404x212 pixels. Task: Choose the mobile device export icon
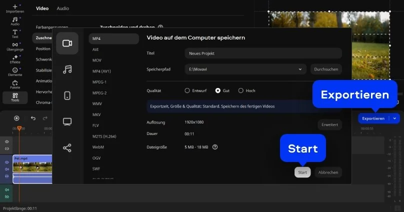[67, 95]
